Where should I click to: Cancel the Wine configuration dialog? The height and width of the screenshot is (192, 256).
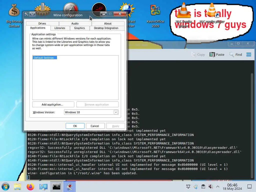point(95,126)
